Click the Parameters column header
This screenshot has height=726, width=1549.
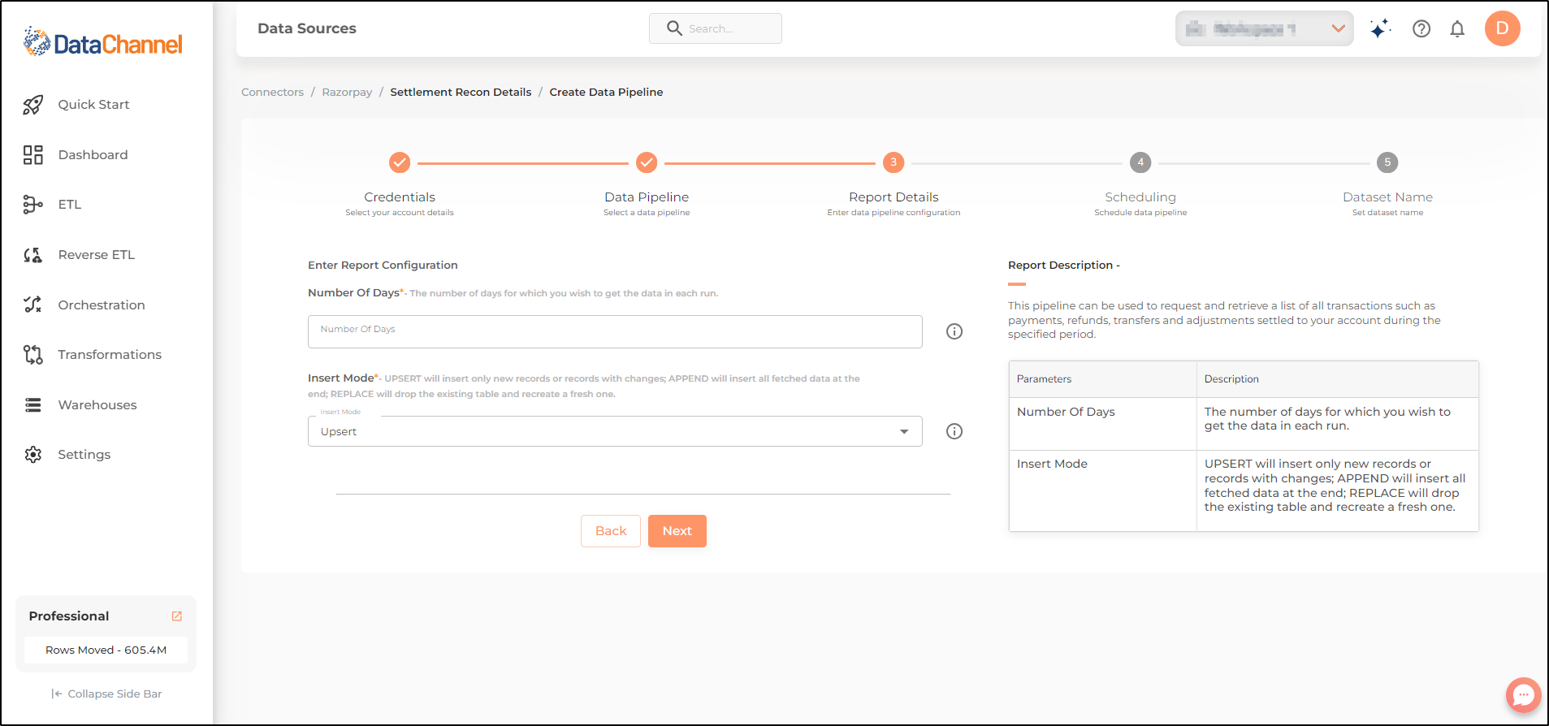[1102, 379]
